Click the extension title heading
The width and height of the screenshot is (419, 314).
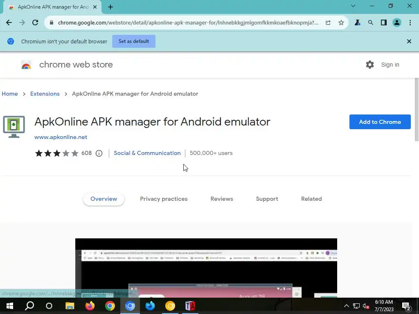pyautogui.click(x=152, y=122)
